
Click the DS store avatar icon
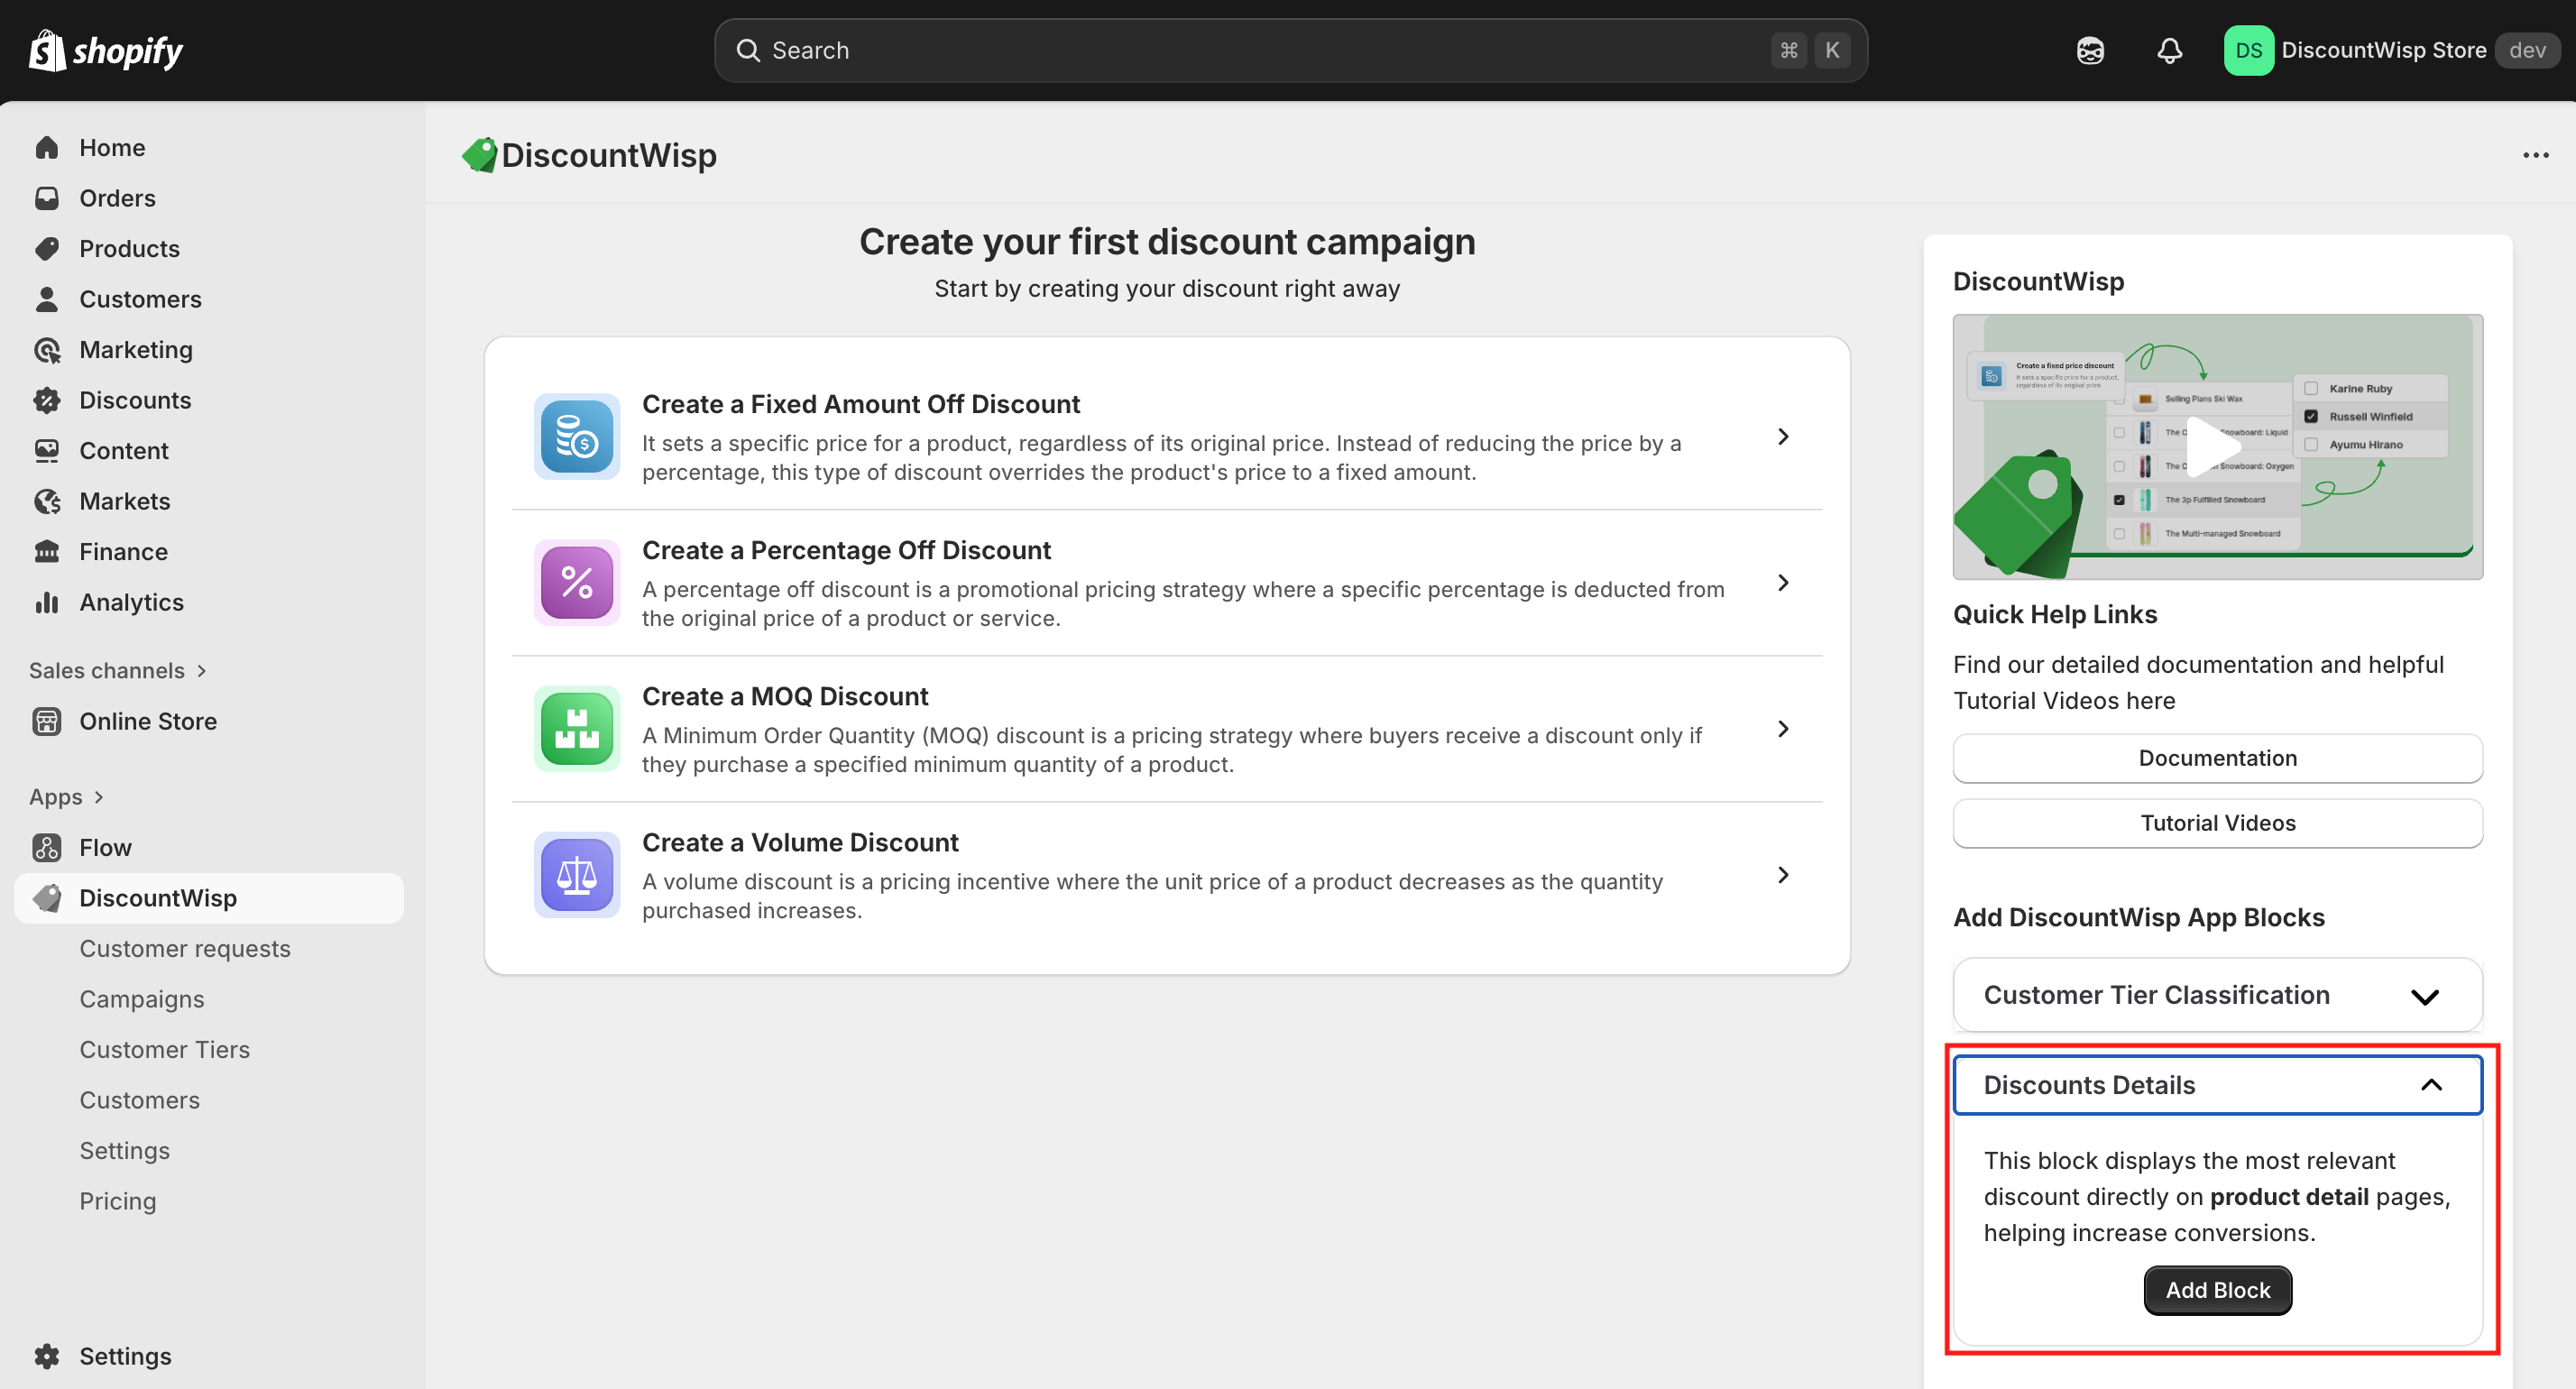pos(2248,50)
